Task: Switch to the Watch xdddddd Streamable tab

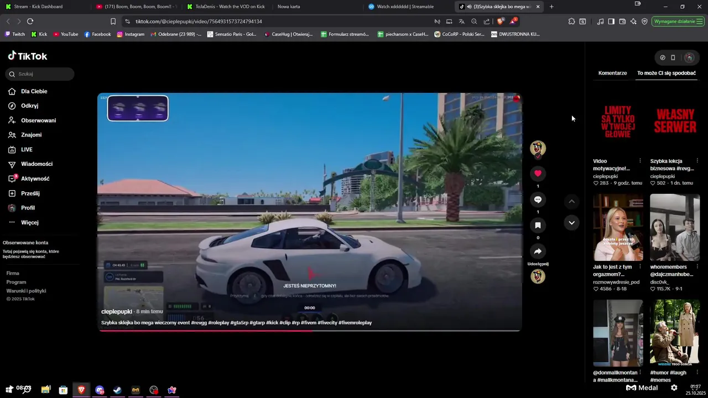Action: (x=409, y=7)
